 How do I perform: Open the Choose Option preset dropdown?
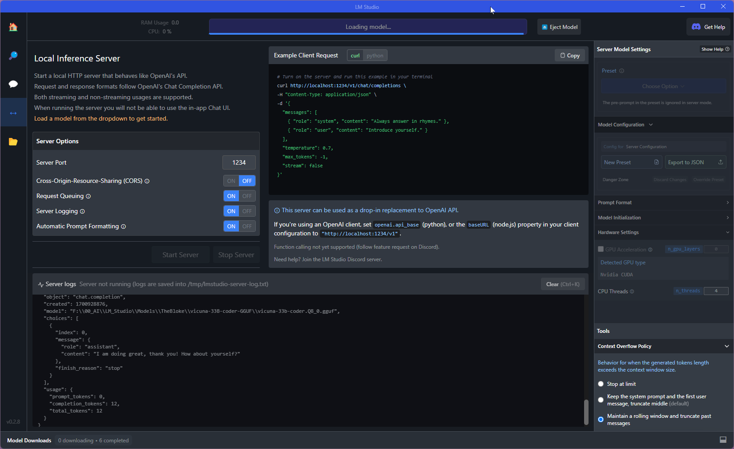tap(663, 86)
